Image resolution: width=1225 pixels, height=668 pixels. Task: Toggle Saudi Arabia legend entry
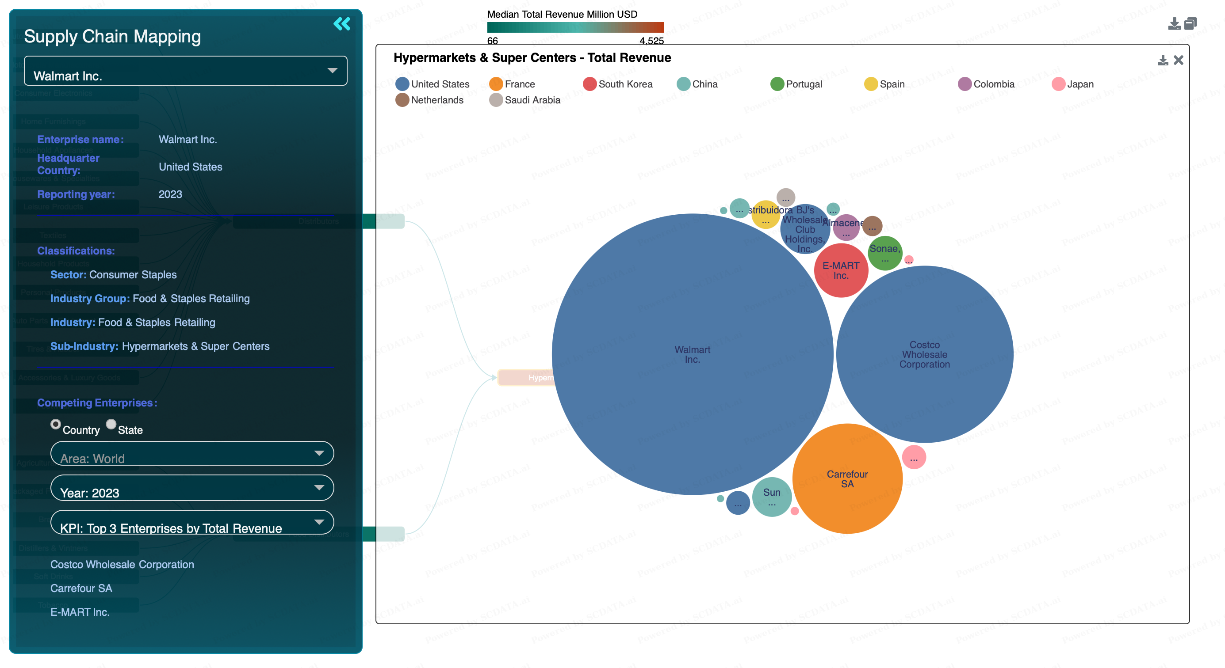[x=525, y=100]
